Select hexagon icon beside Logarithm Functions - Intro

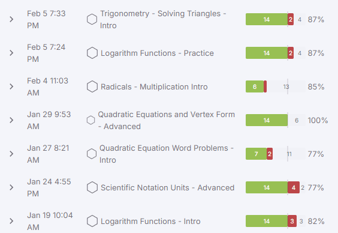click(x=92, y=221)
